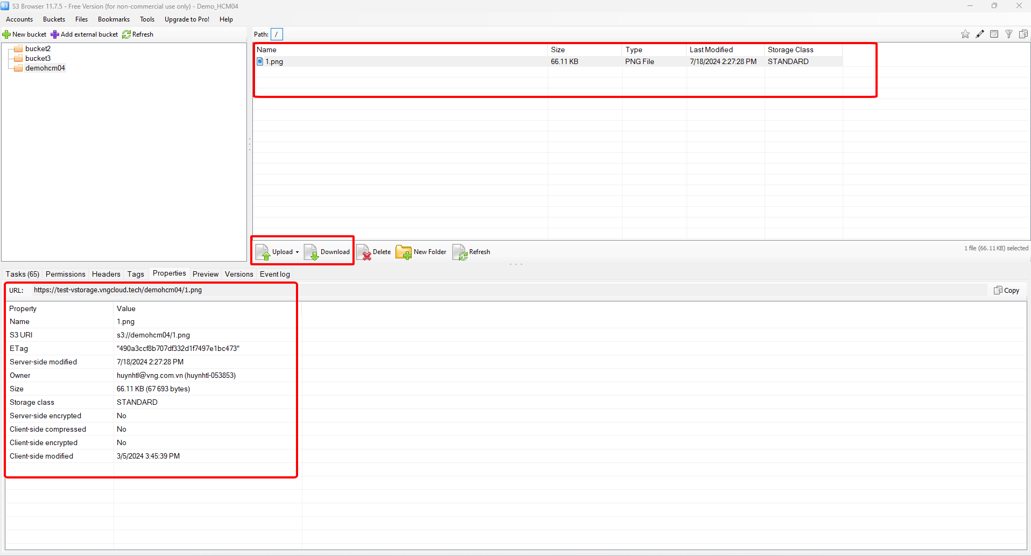This screenshot has width=1031, height=556.
Task: Click New bucket in toolbar
Action: pyautogui.click(x=25, y=34)
